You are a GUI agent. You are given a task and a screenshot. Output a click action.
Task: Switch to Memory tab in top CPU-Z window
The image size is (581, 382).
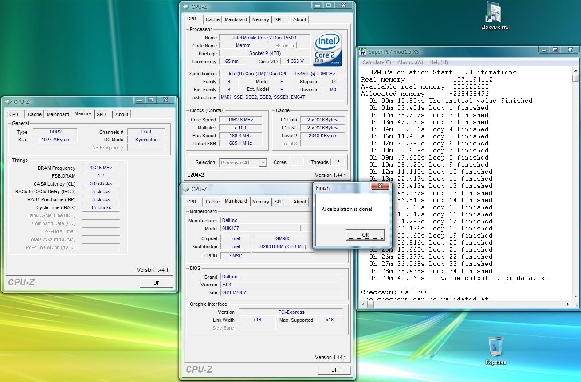(x=260, y=19)
